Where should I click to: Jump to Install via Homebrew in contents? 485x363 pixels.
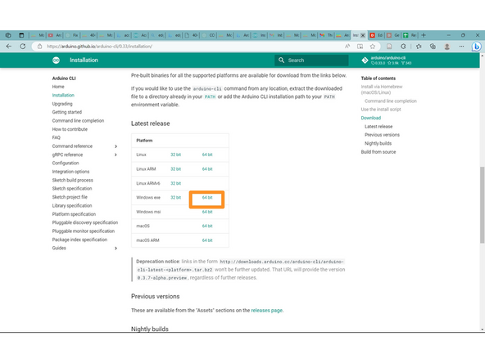tap(382, 89)
